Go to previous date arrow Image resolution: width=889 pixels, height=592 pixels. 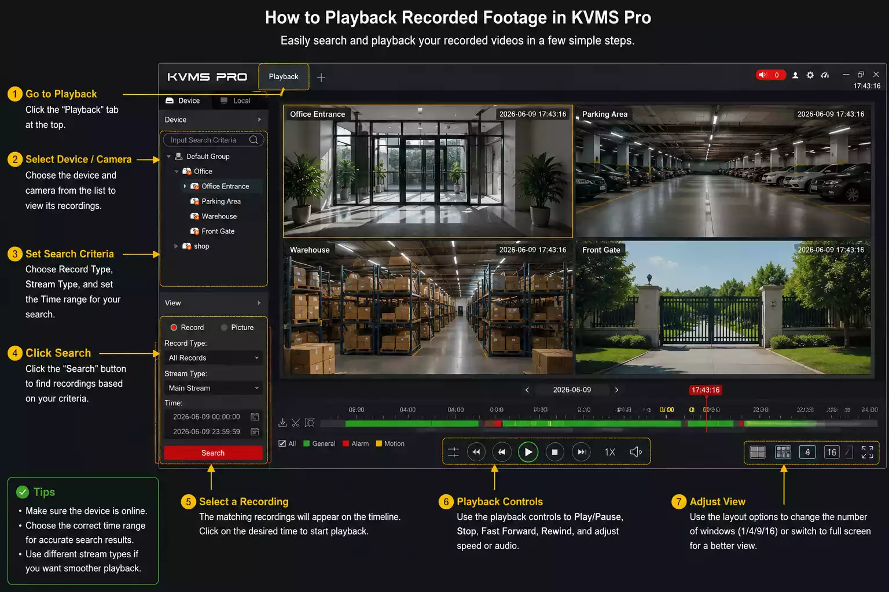click(x=527, y=390)
